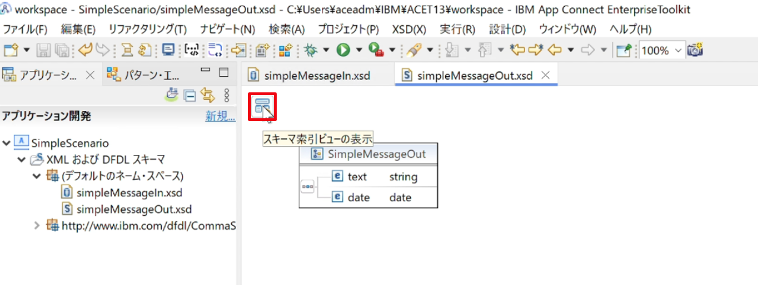Click the pen highlighter toolbar icon

pyautogui.click(x=414, y=50)
